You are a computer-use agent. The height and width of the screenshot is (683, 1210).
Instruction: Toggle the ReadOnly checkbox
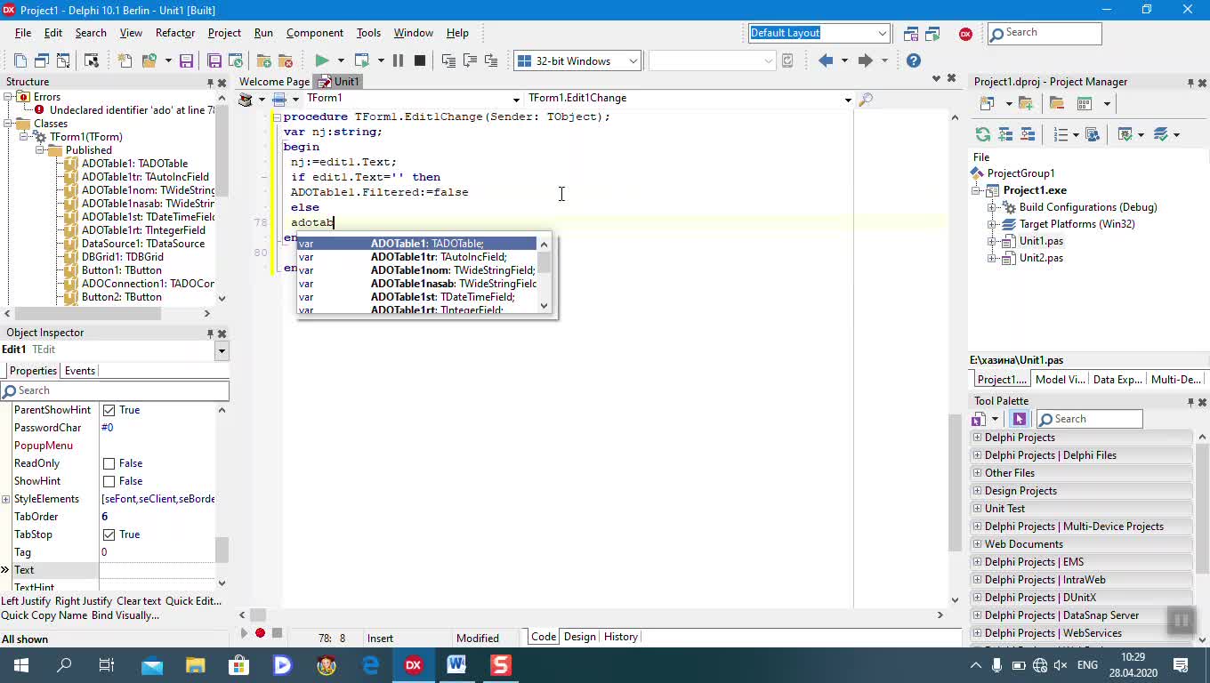109,463
